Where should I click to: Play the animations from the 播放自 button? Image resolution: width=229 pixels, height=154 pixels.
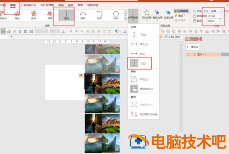click(x=193, y=47)
